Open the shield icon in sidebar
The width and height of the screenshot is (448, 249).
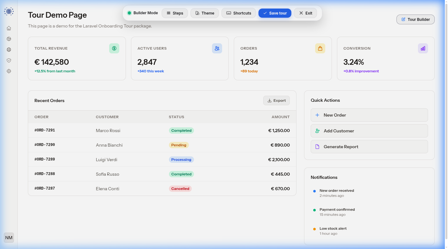pyautogui.click(x=9, y=60)
